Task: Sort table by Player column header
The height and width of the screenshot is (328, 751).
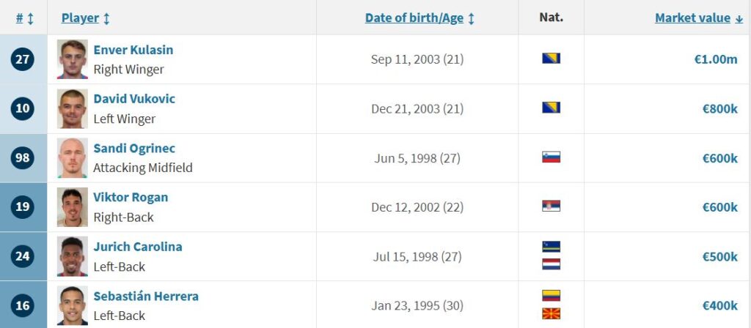Action: tap(85, 18)
